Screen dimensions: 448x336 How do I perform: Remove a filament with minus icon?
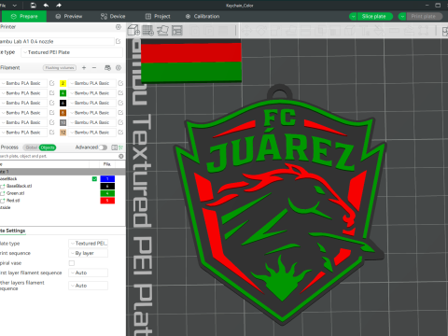coord(94,67)
